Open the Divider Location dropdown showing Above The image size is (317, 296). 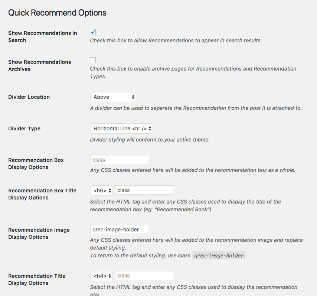113,97
